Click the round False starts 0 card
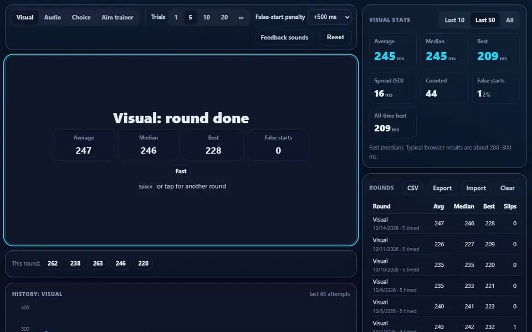Screen dimensions: 532x332 (278, 145)
